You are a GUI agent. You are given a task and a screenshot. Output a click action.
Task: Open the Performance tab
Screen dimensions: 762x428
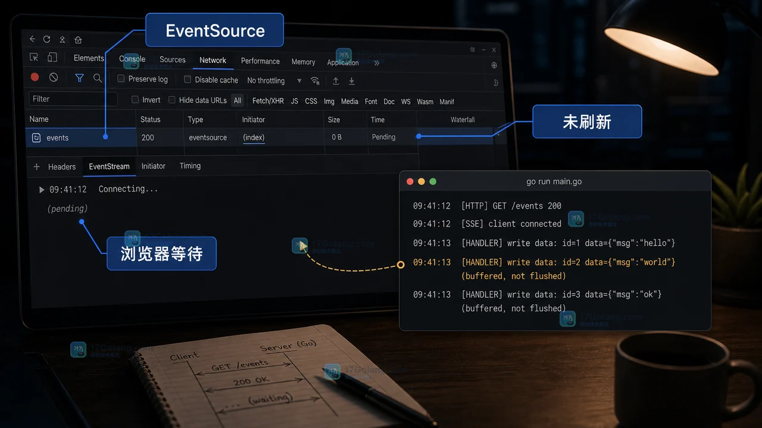(x=260, y=61)
